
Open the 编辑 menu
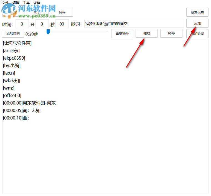pos(16,2)
